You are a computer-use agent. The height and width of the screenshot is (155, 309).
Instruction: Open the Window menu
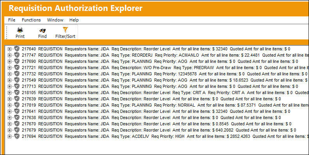[55, 20]
